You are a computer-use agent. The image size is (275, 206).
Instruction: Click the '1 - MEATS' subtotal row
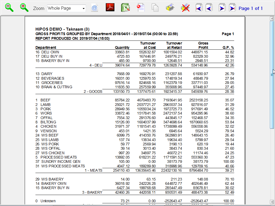pos(135,170)
